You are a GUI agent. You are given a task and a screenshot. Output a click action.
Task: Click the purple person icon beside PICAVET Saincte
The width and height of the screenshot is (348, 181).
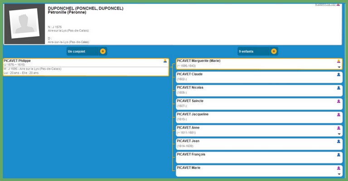(x=338, y=101)
